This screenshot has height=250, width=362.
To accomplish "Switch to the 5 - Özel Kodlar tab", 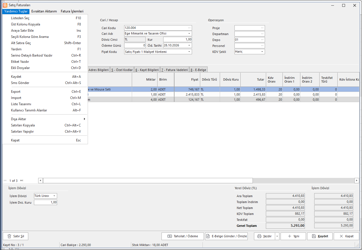I will coord(122,70).
